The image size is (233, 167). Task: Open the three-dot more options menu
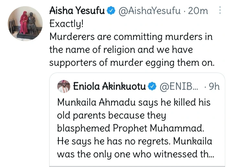coord(220,11)
